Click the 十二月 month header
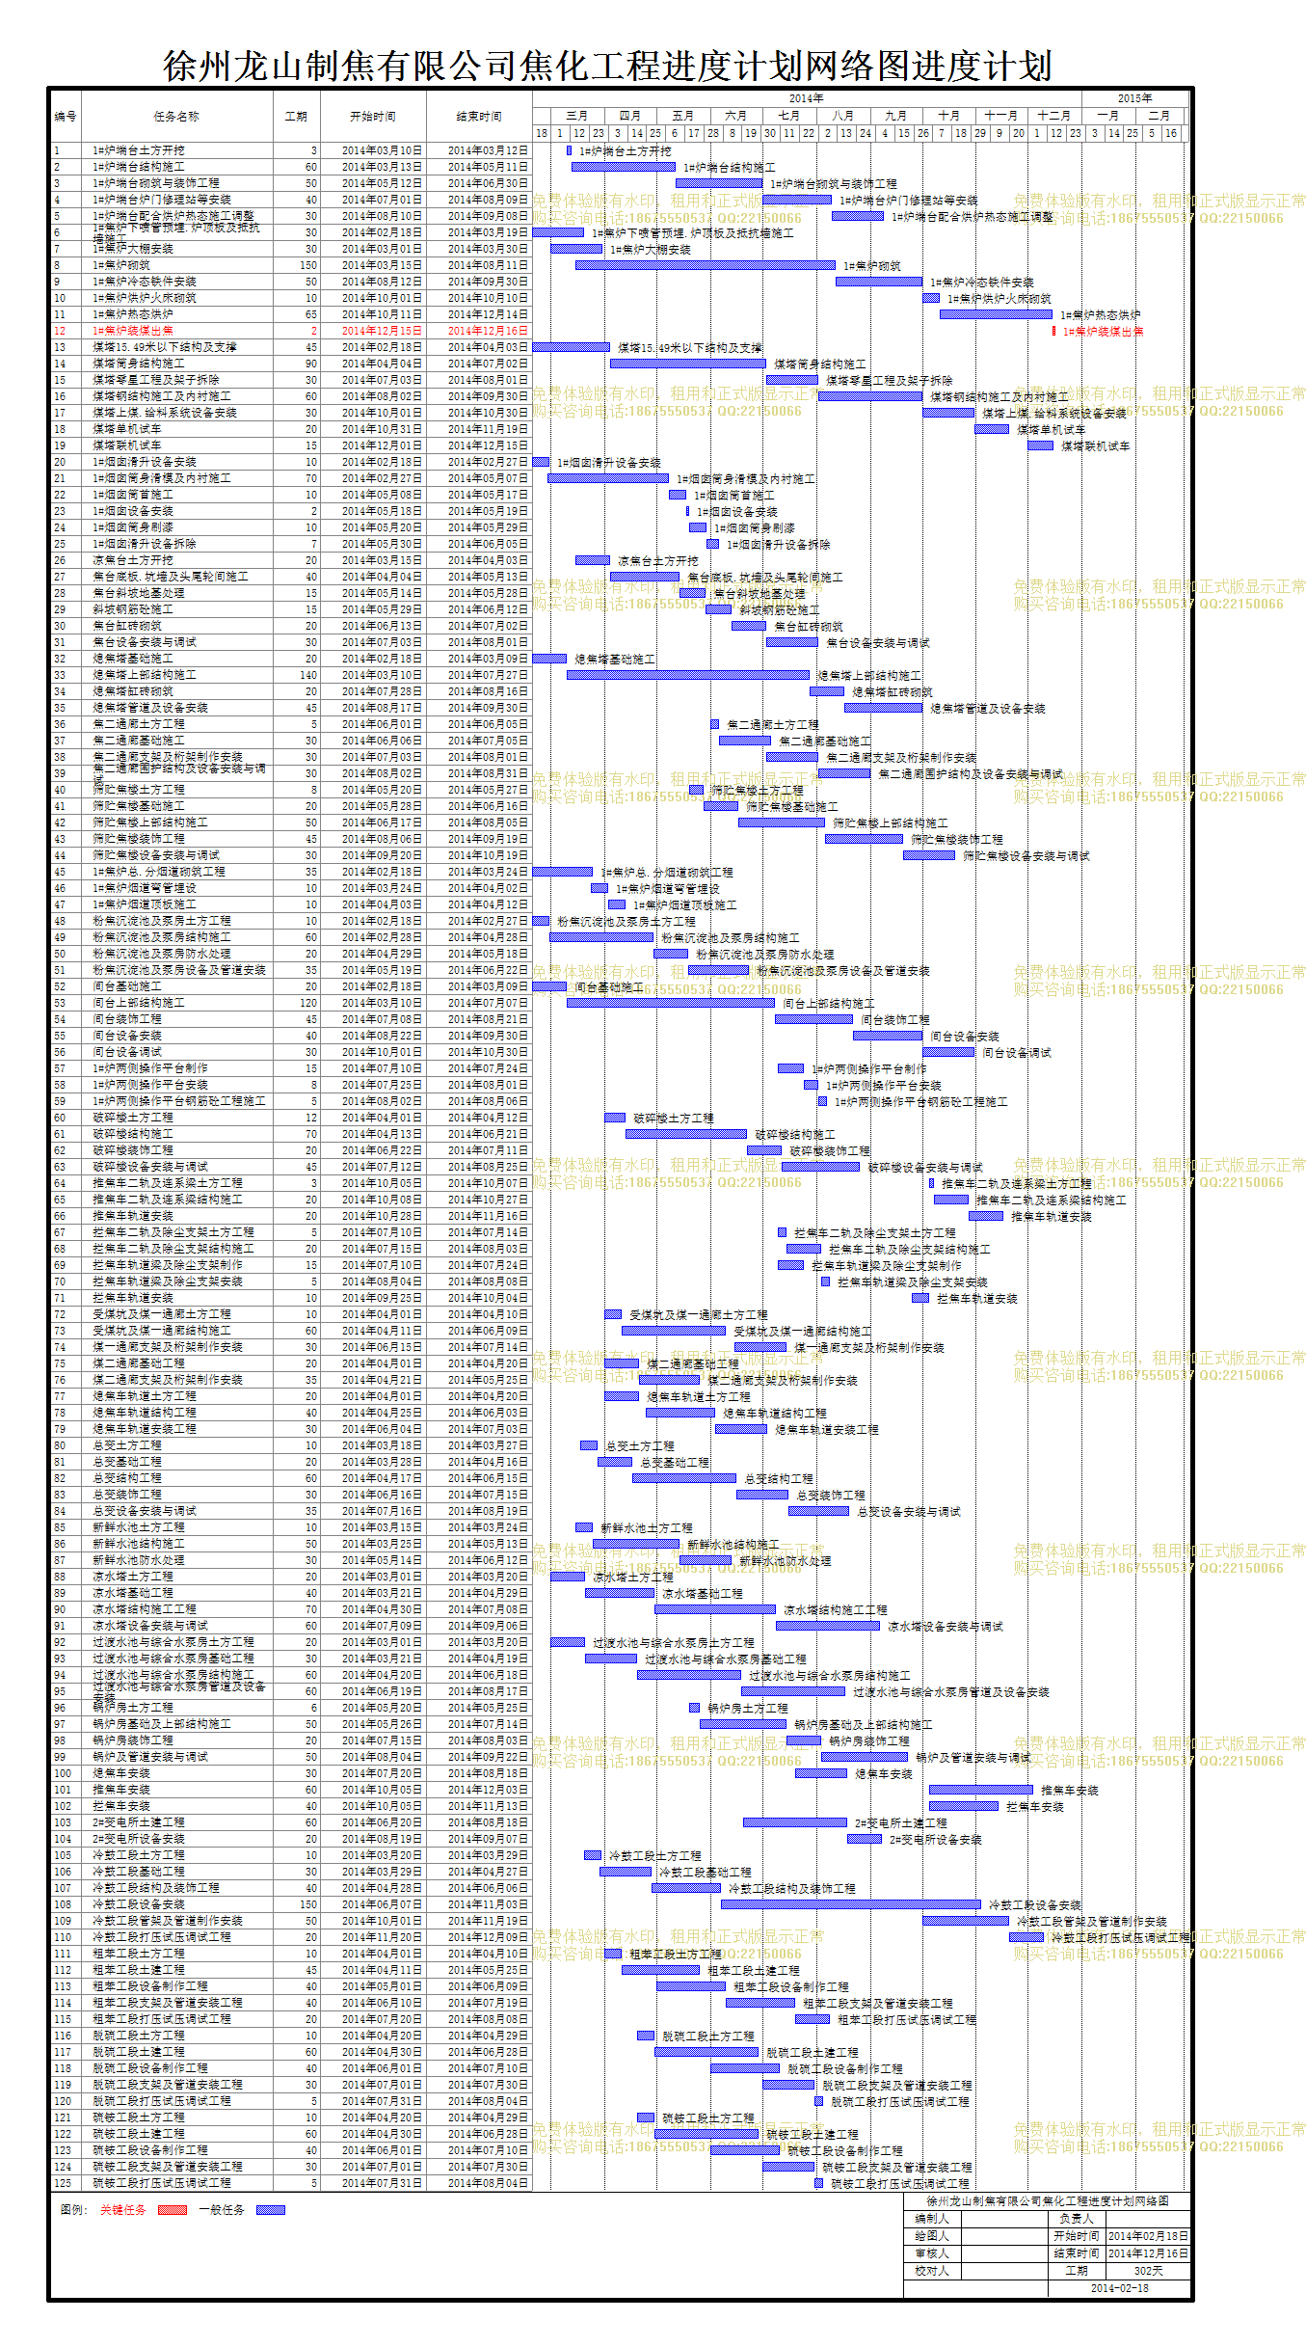 [x=1053, y=115]
